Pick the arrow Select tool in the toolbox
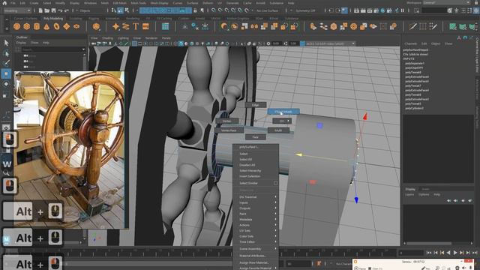The image size is (480, 270). 6,43
